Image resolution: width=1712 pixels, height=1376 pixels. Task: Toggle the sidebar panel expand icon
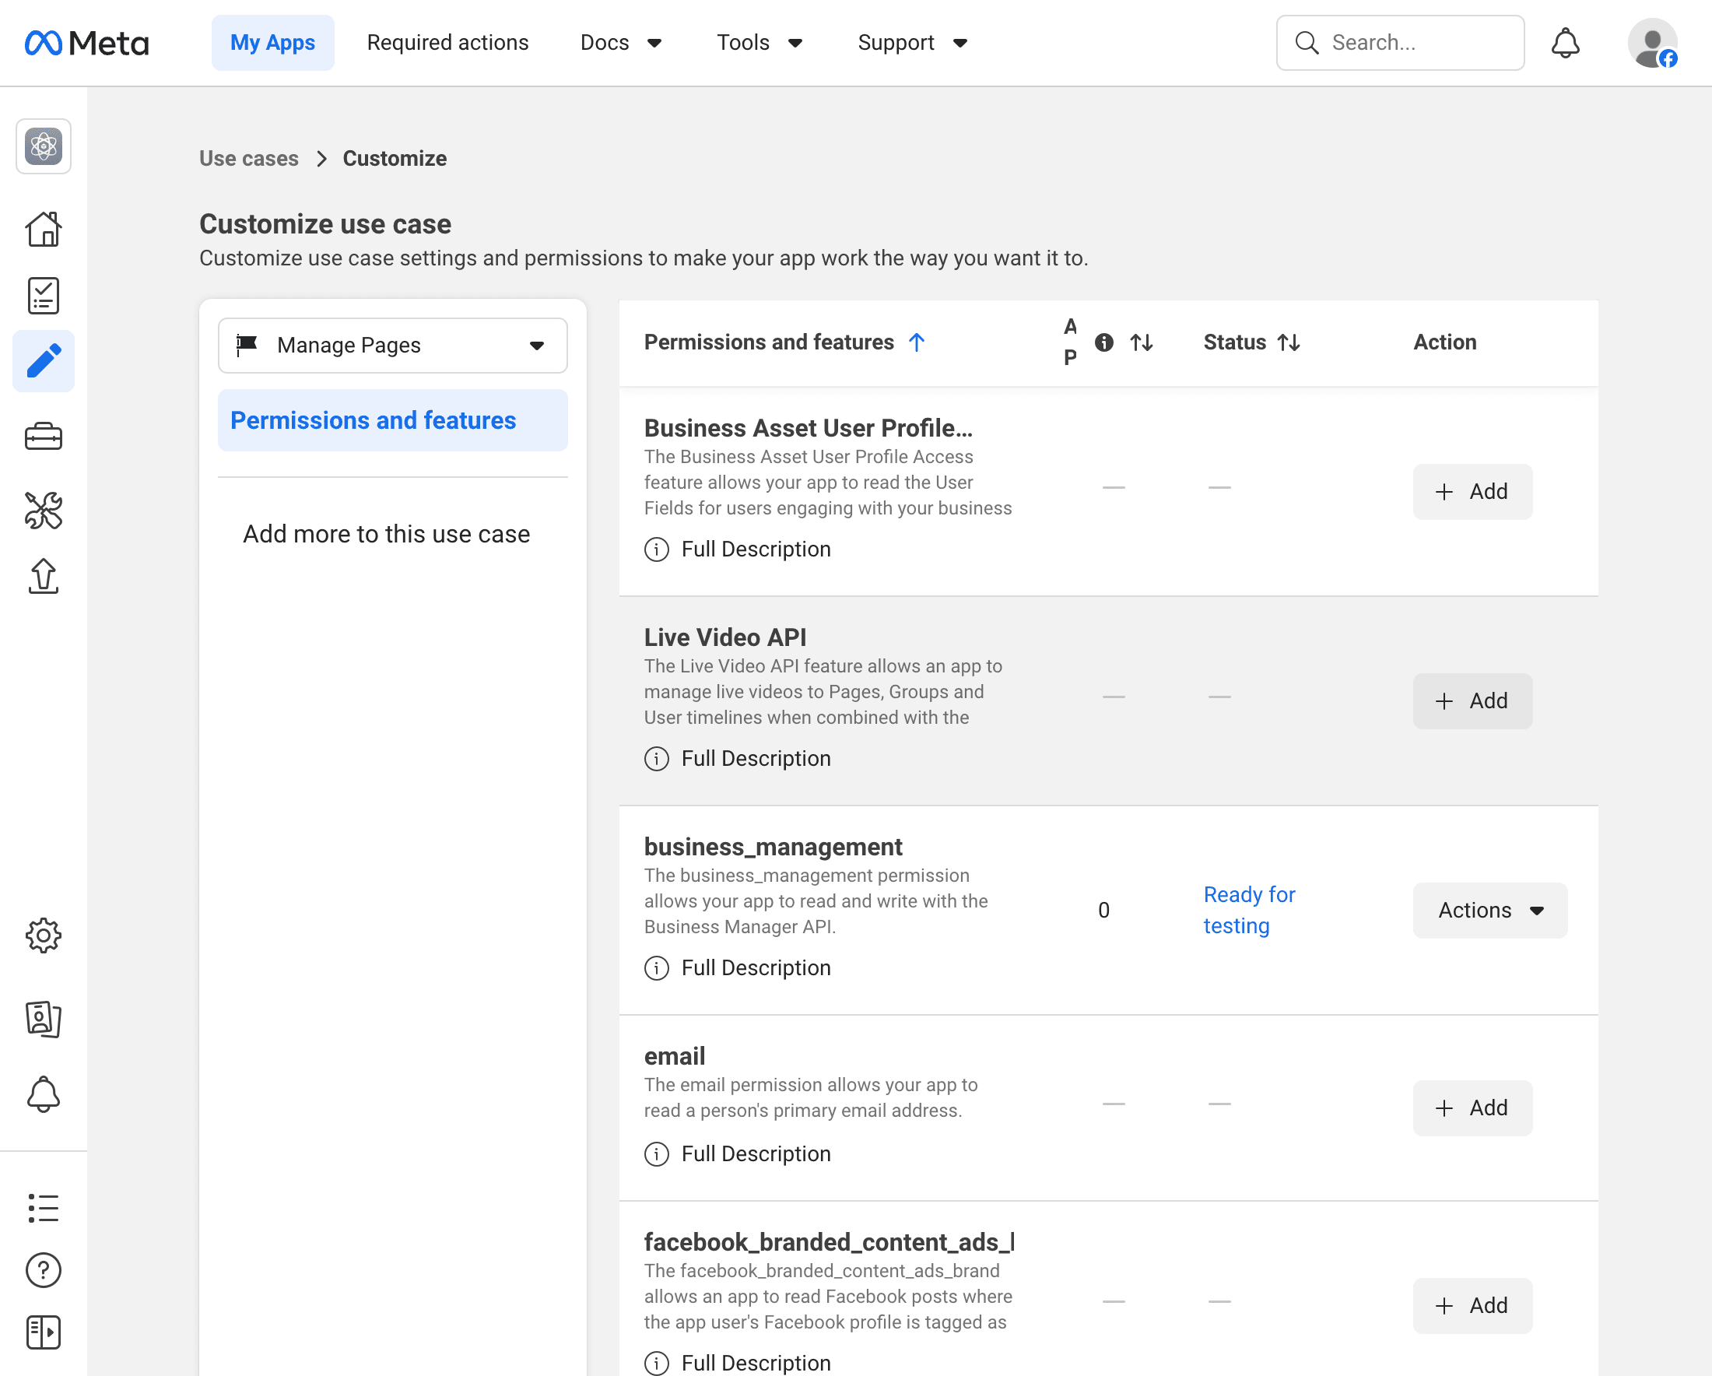(x=44, y=1332)
